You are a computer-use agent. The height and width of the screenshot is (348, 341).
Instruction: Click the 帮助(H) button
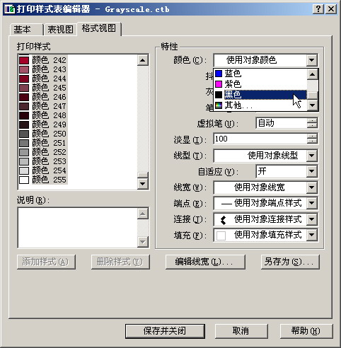tap(306, 331)
